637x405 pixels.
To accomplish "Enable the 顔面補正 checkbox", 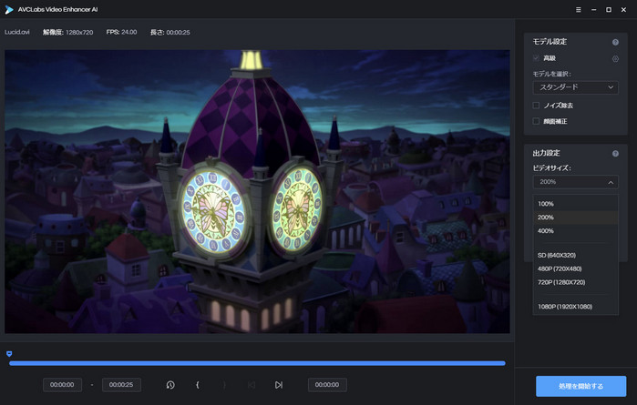I will tap(536, 121).
